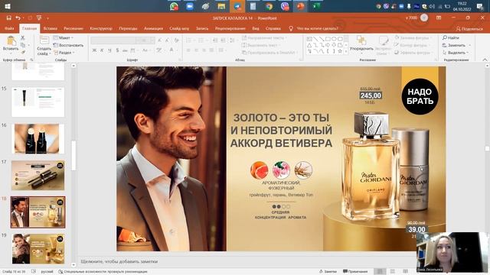Viewport: 490px width, 275px height.
Task: Open Chrome from the taskbar
Action: [269, 6]
